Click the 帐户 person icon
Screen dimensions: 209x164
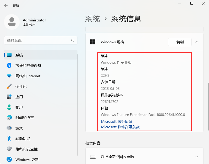(9, 107)
